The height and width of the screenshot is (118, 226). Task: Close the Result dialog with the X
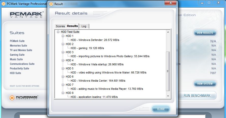[x=170, y=3]
